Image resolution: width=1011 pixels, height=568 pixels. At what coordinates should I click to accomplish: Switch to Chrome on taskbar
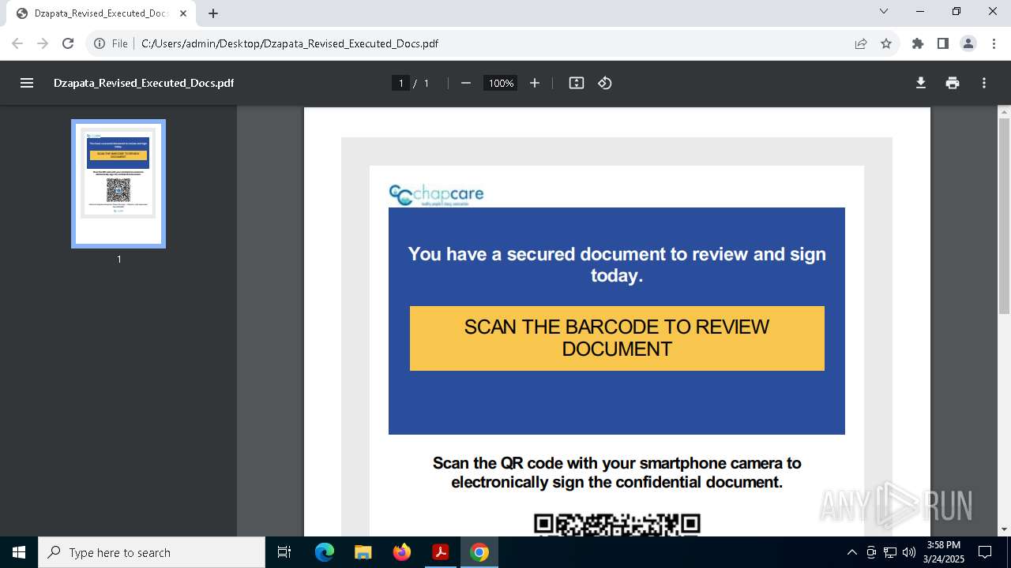coord(479,552)
